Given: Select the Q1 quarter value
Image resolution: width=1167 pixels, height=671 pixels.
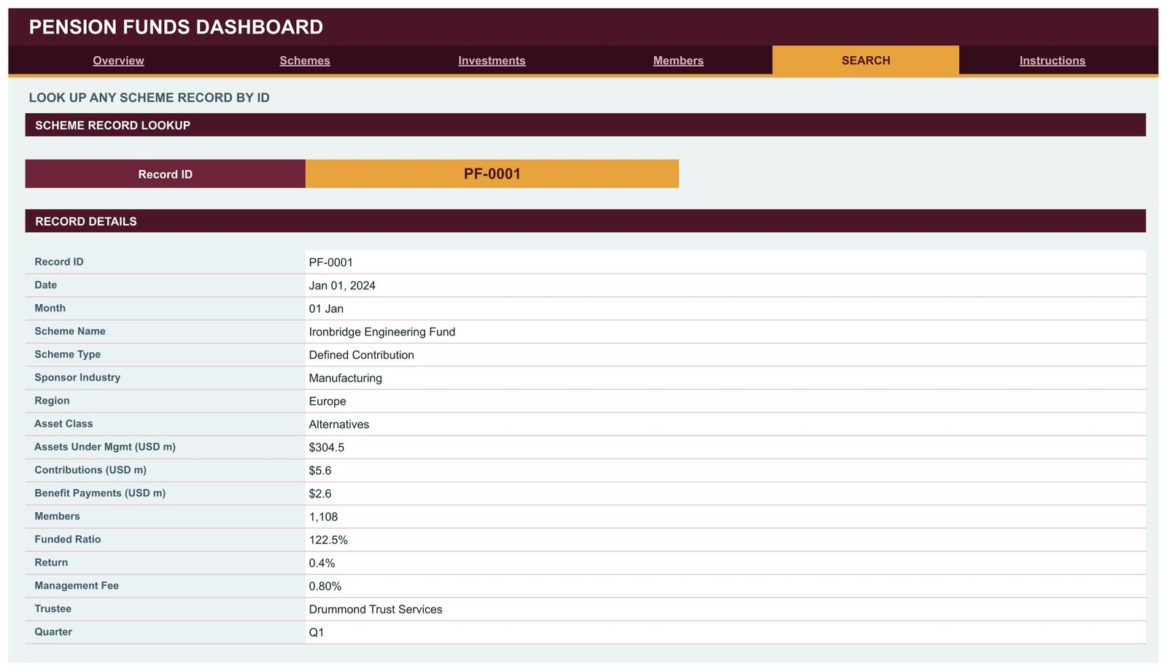Looking at the screenshot, I should click(317, 632).
